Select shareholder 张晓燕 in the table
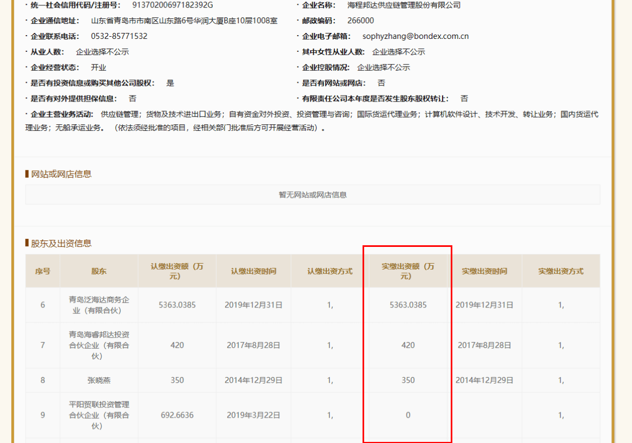Viewport: 632px width, 443px height. [99, 380]
